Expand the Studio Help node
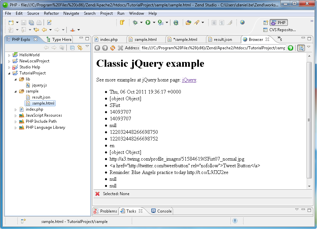Viewport: 317px width, 229px height. coord(9,67)
